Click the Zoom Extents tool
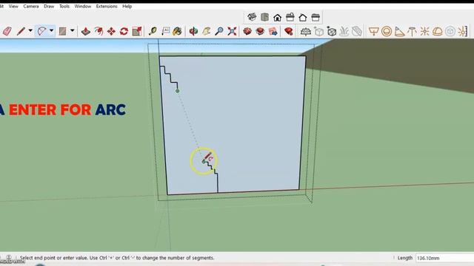Screen dimensions: 474x266 pyautogui.click(x=232, y=31)
